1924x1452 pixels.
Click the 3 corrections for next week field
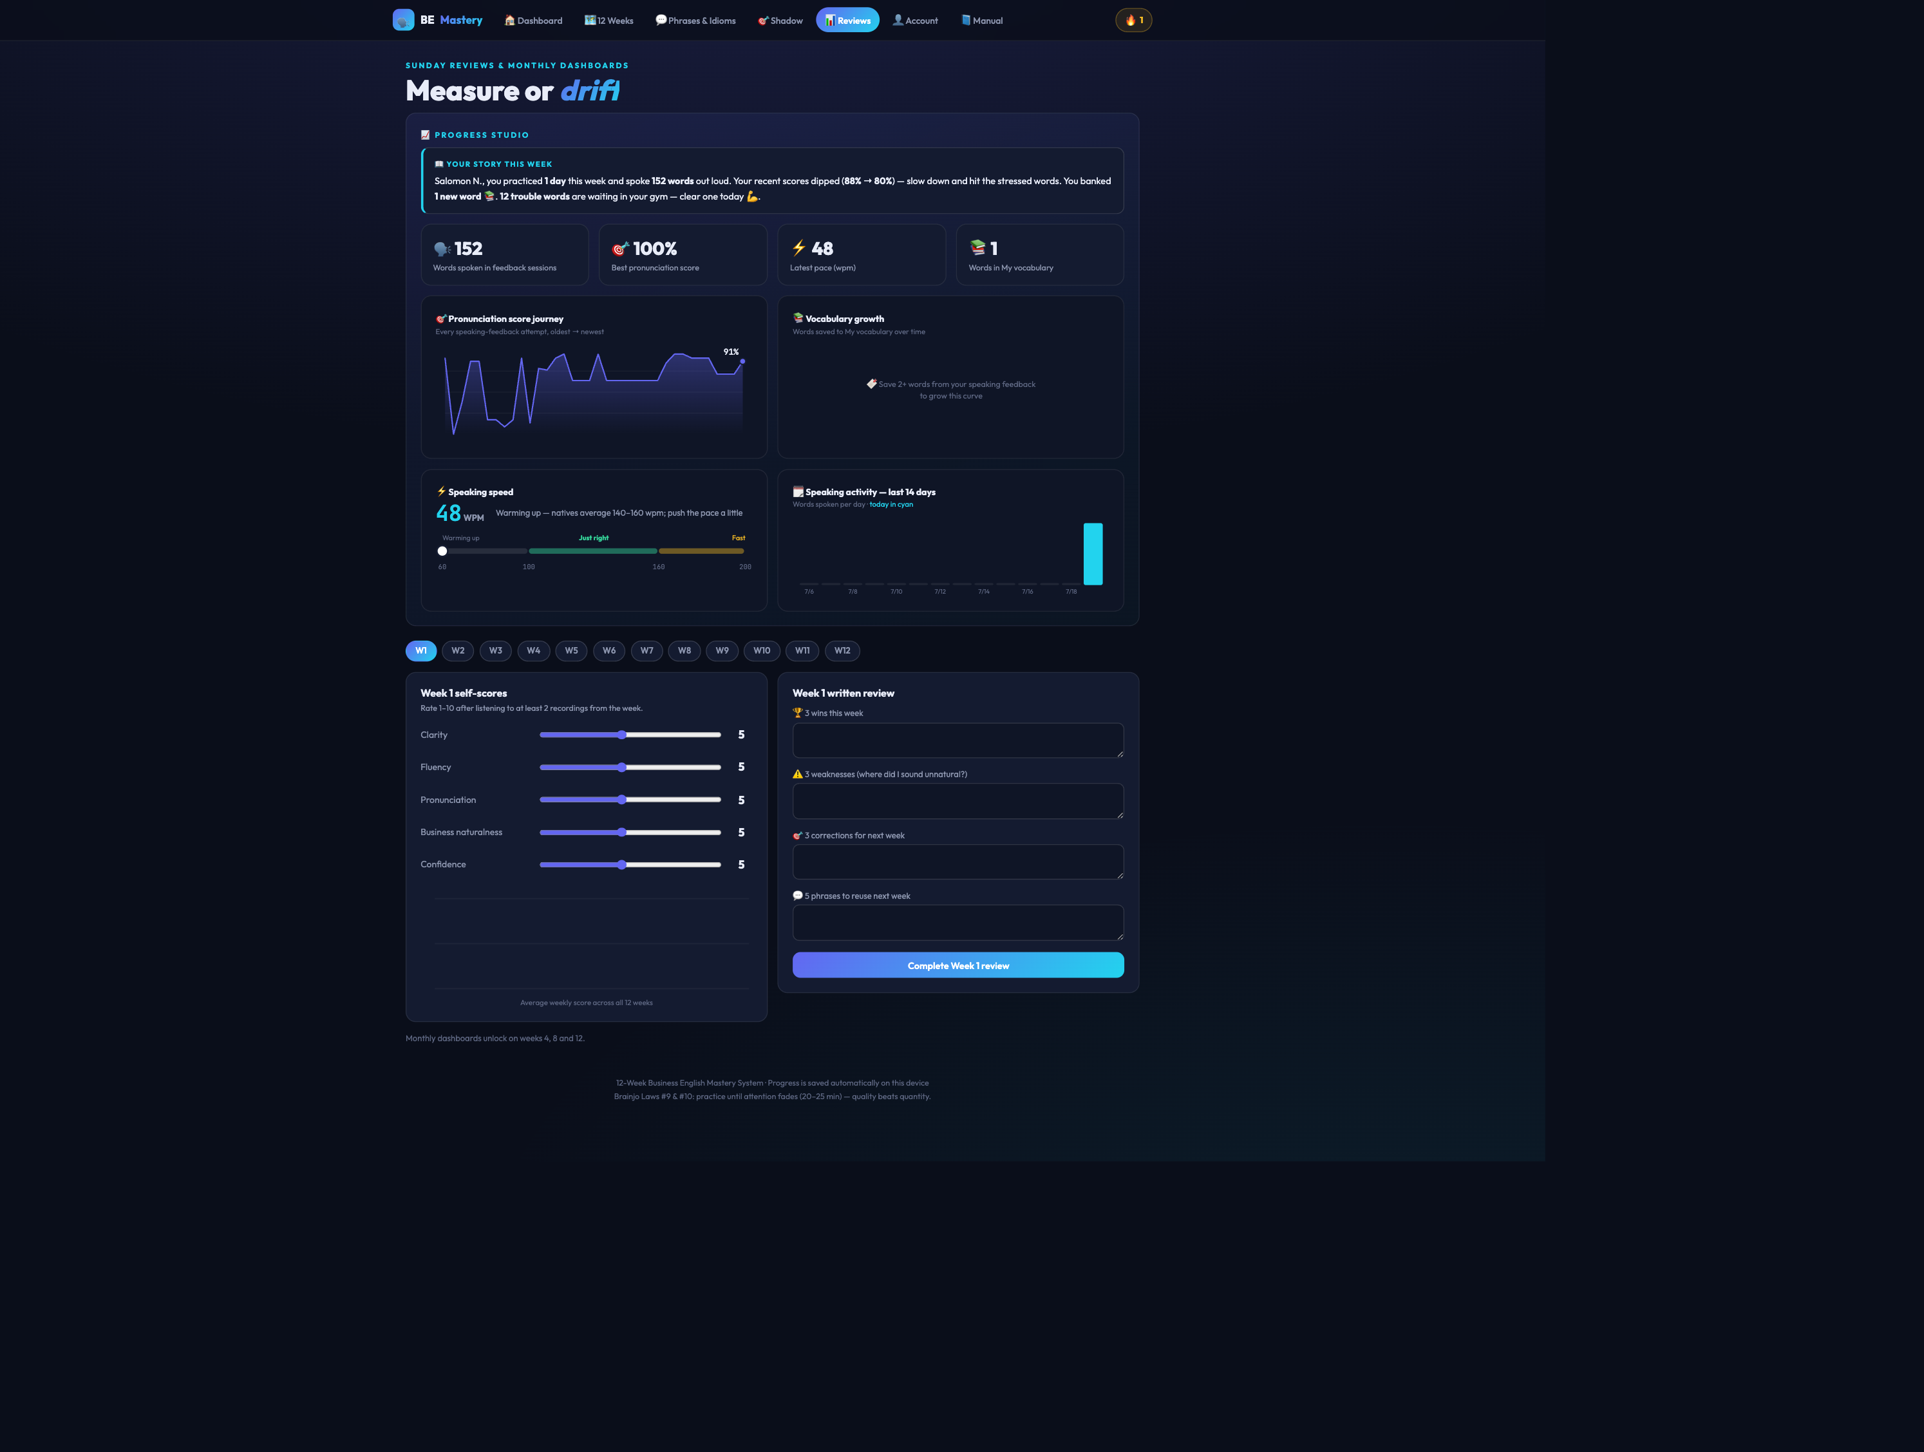tap(957, 862)
